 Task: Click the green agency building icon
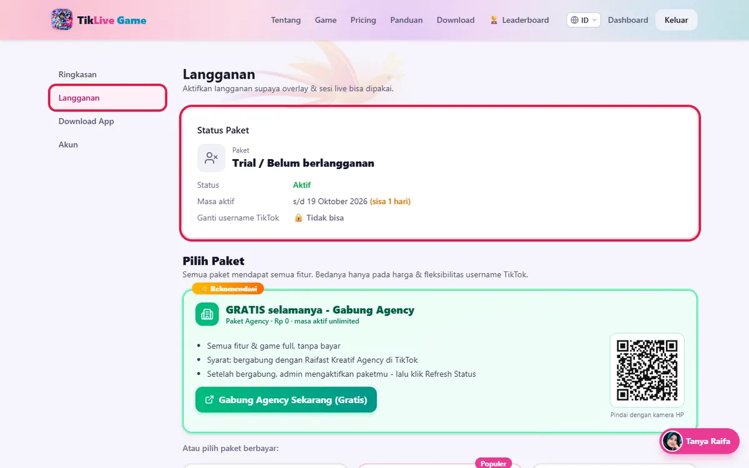pos(207,314)
